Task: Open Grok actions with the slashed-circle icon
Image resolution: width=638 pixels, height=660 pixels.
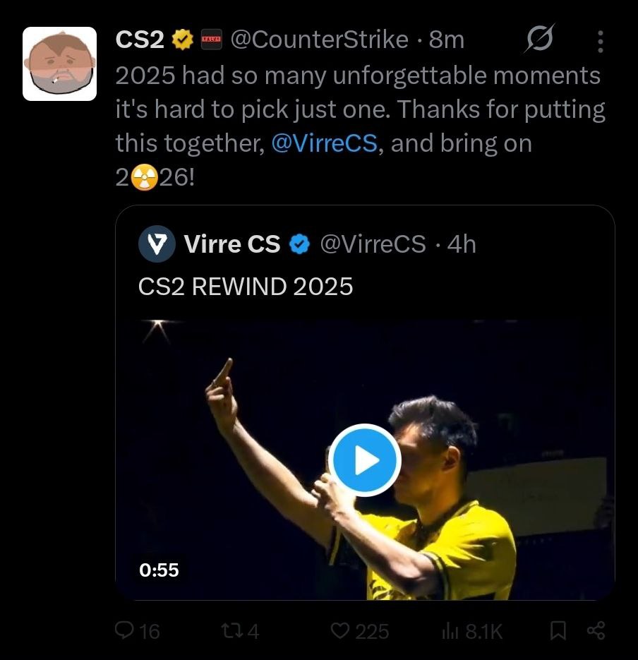Action: point(540,40)
